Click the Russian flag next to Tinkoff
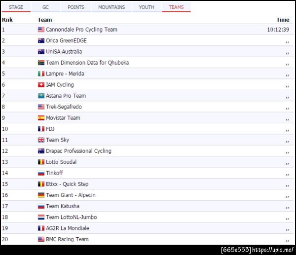 click(x=41, y=173)
